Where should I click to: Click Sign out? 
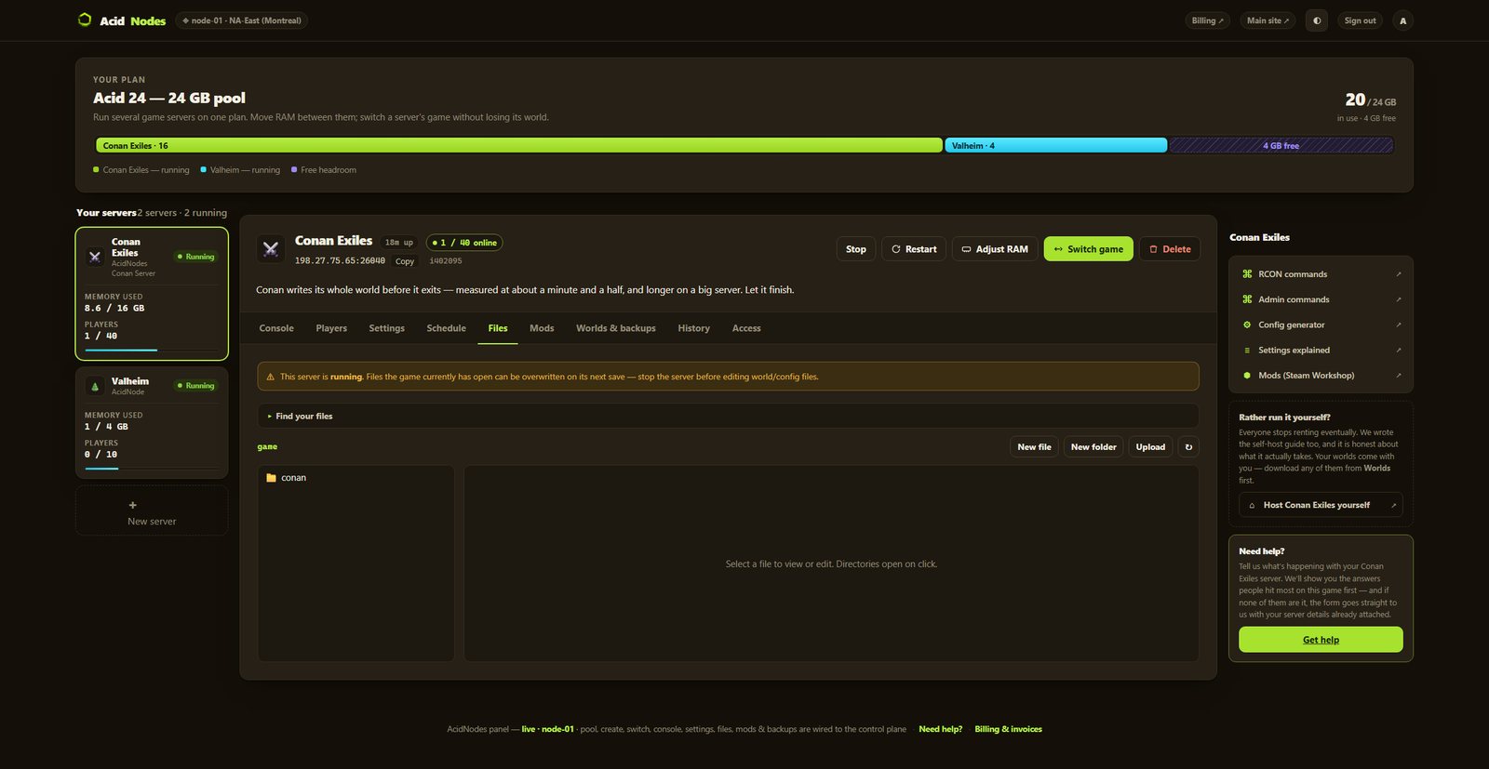[x=1360, y=20]
